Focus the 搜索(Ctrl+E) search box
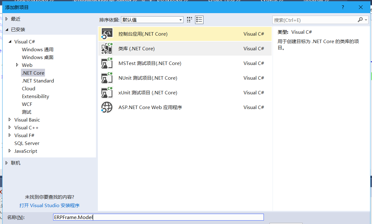 (x=314, y=20)
